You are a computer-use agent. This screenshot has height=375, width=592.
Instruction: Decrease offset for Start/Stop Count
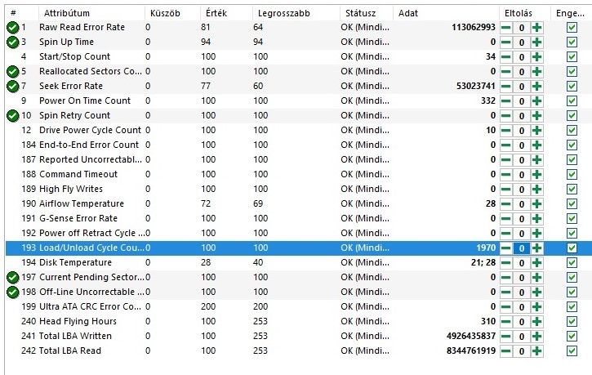click(506, 56)
